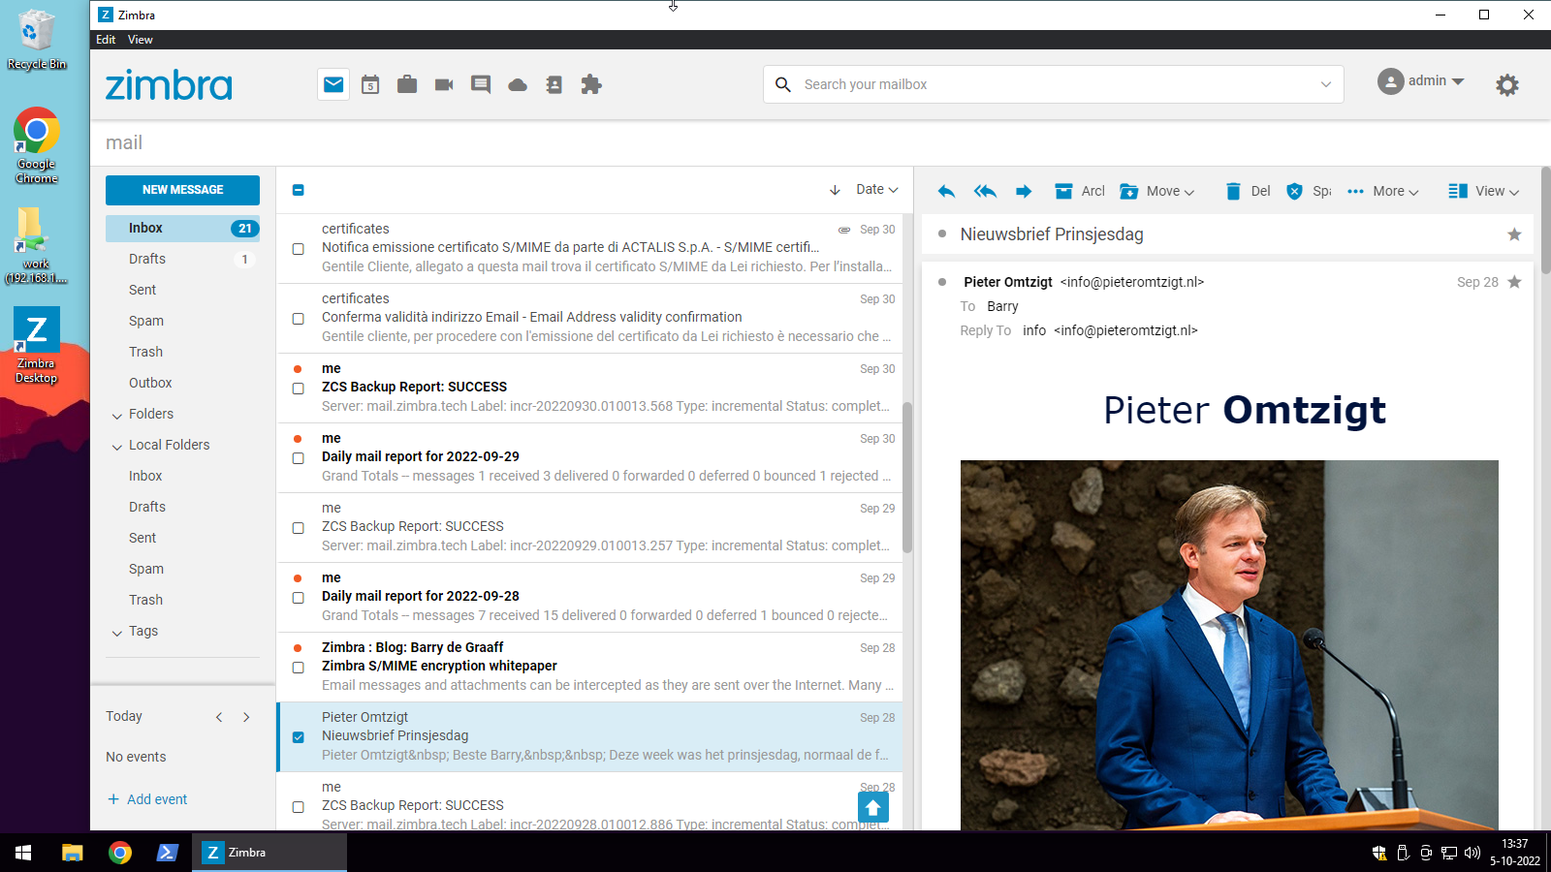The image size is (1551, 872).
Task: Toggle the select-all messages checkbox
Action: (298, 190)
